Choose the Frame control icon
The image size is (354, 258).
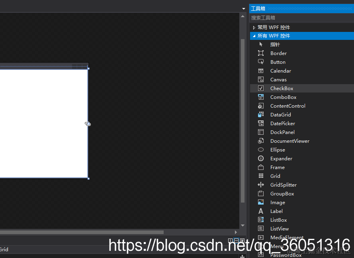(x=261, y=167)
